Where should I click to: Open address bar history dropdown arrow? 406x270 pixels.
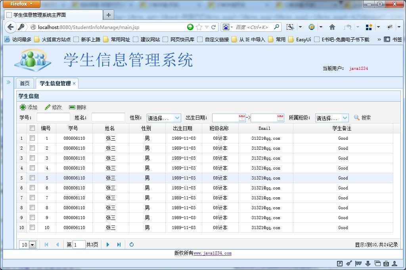point(207,27)
